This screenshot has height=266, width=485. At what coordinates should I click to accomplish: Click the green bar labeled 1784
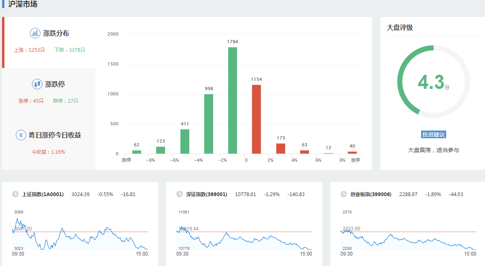tap(233, 100)
